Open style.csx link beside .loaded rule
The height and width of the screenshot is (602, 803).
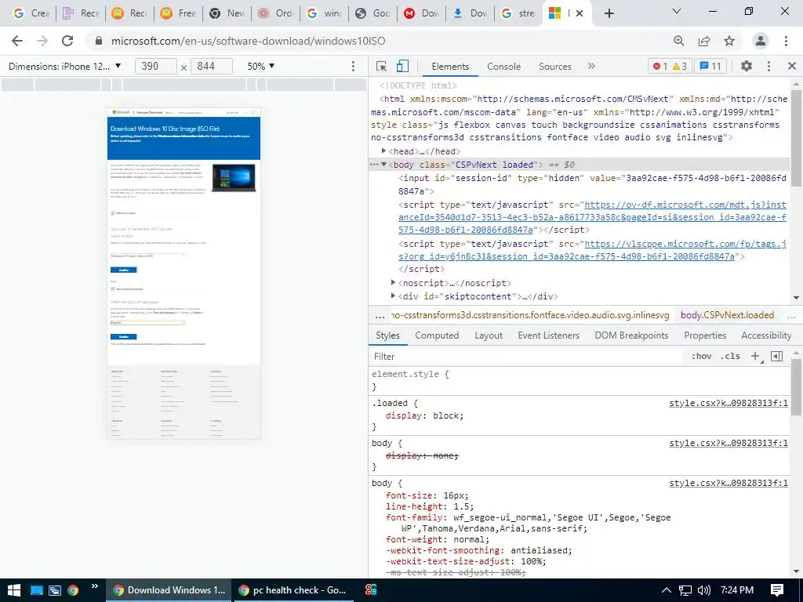(729, 404)
